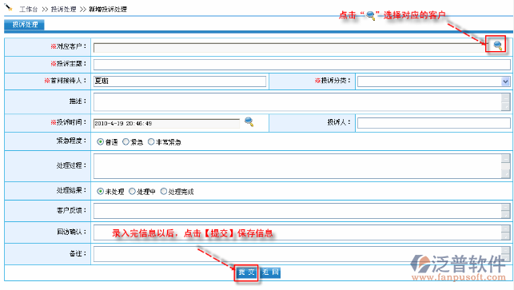Select the 紧急 urgency radio button
514x290 pixels.
(126, 142)
